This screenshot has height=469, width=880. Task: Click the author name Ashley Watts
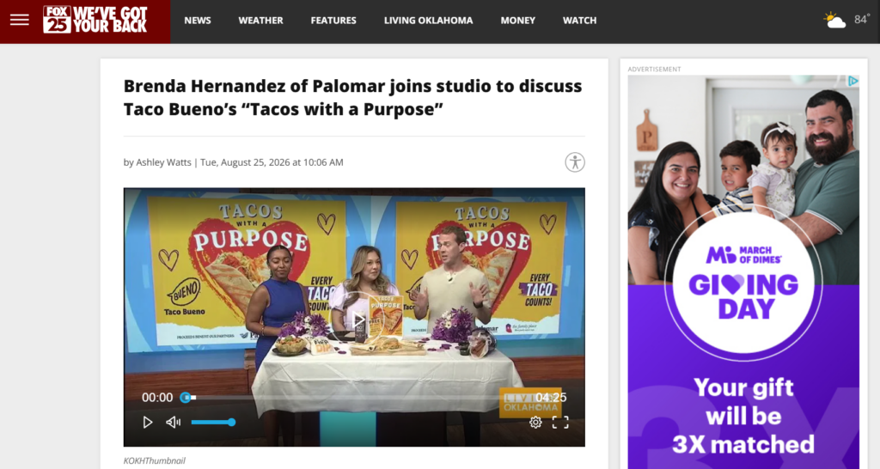pyautogui.click(x=163, y=162)
